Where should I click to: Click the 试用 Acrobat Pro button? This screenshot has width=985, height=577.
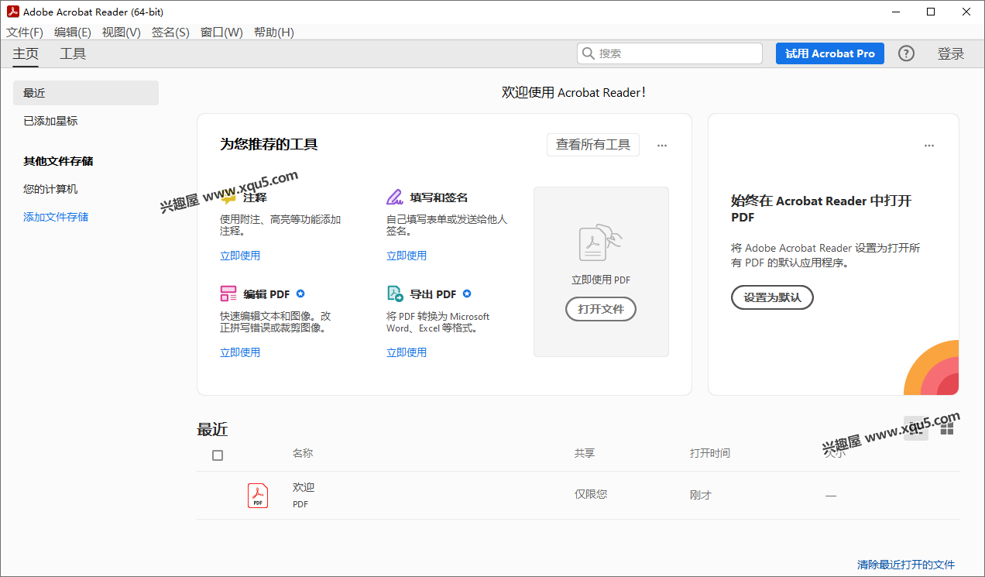point(830,53)
